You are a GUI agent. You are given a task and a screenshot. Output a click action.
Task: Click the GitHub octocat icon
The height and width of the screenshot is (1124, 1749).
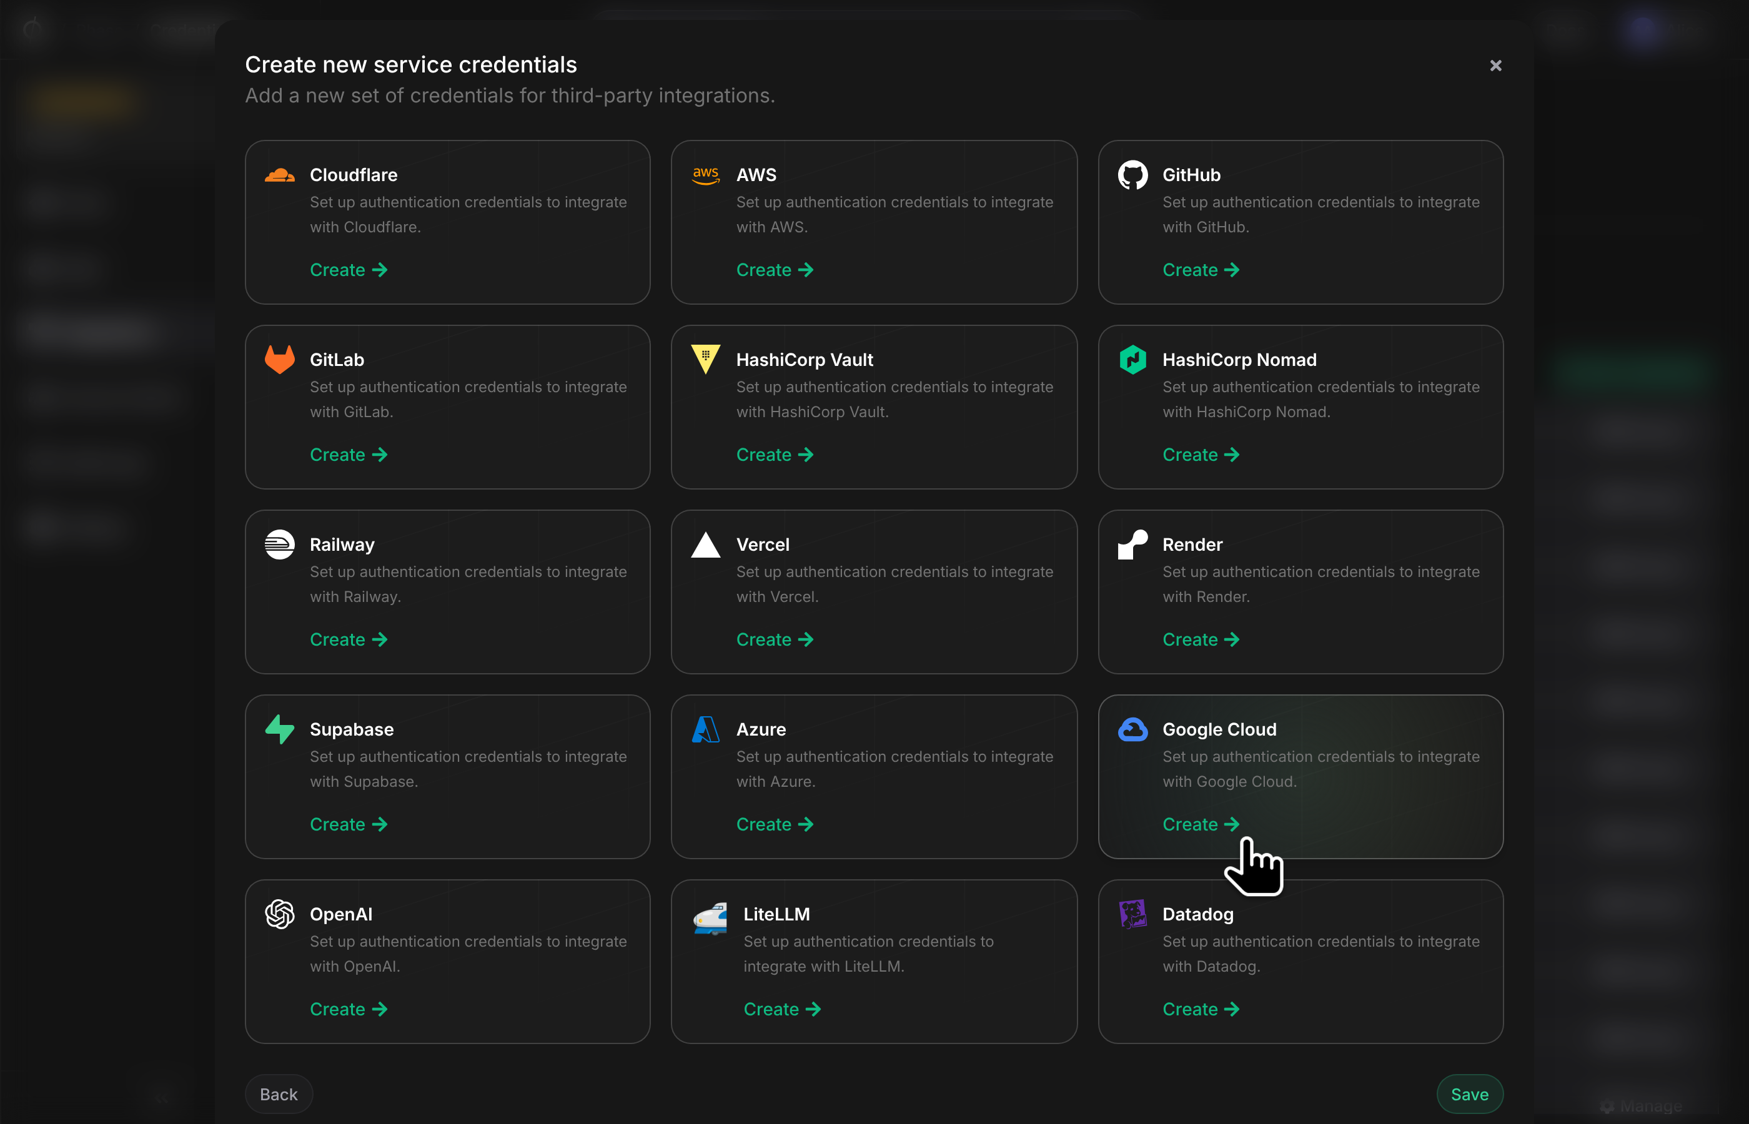(1133, 175)
